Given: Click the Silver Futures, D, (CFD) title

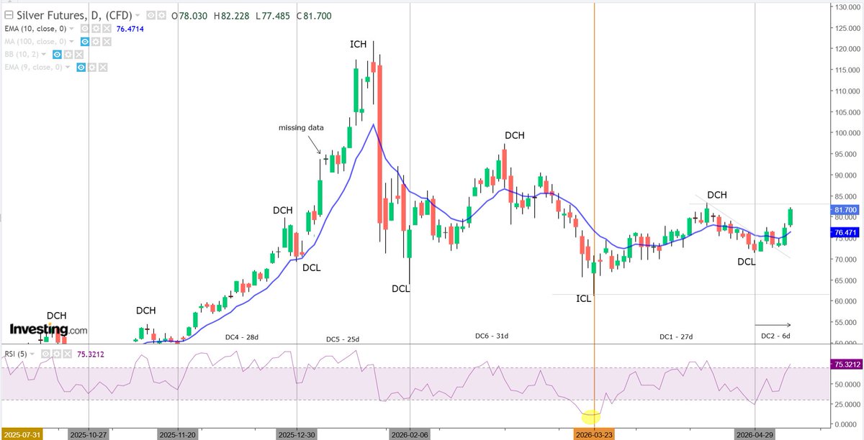Looking at the screenshot, I should click(x=74, y=16).
